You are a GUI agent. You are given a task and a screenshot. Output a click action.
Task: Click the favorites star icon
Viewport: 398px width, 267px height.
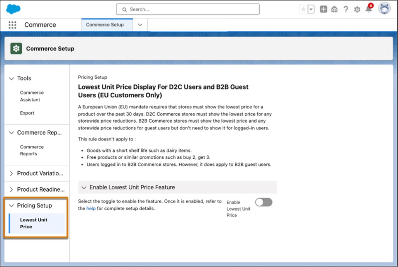[x=303, y=9]
